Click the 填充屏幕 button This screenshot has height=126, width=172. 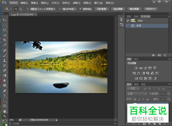(134, 9)
